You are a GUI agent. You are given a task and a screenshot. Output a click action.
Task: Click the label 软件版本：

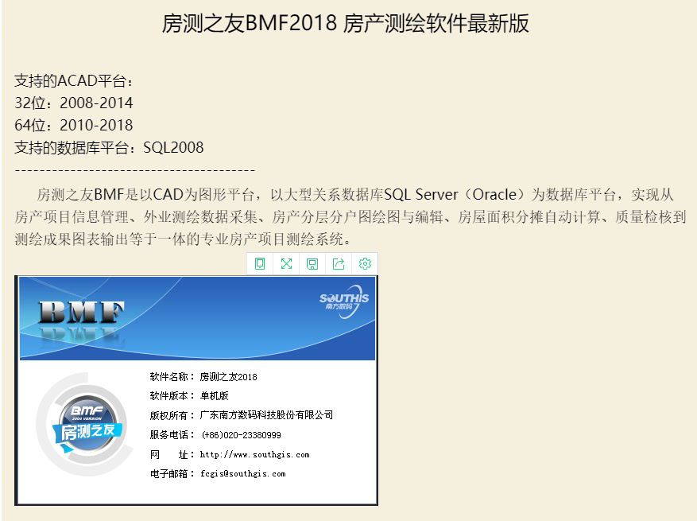[x=172, y=396]
